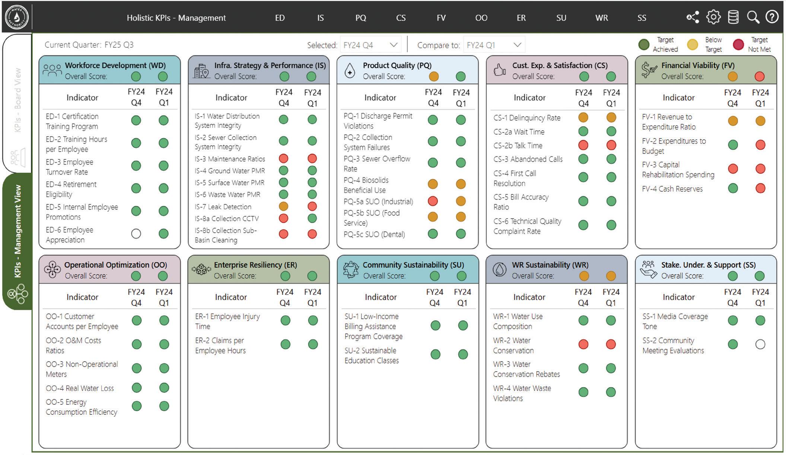Click red FY24 Q4 indicator for IS-3 Maintenance Ratios
The image size is (786, 455).
283,159
